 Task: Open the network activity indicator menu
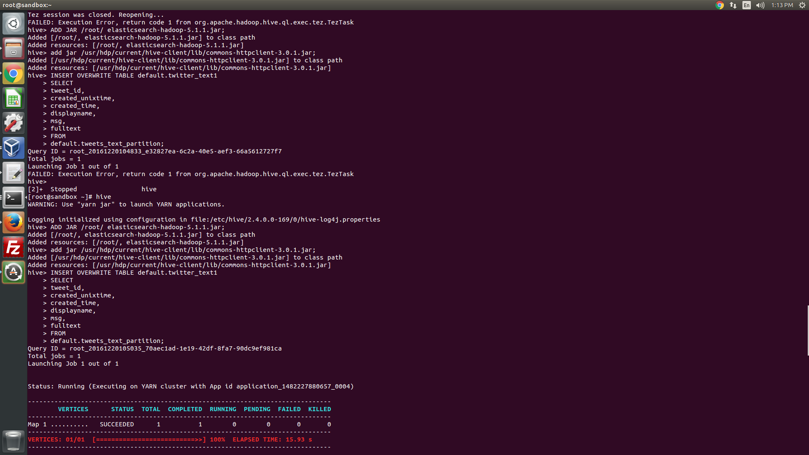pyautogui.click(x=733, y=5)
